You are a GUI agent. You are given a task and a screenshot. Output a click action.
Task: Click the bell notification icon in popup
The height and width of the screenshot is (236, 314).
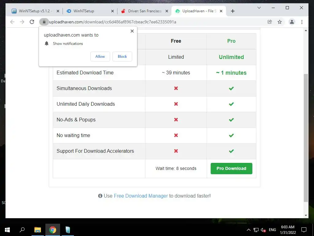[47, 43]
